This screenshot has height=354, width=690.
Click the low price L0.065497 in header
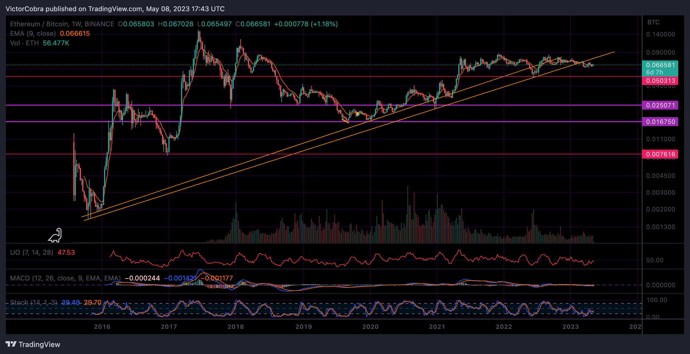click(x=214, y=24)
